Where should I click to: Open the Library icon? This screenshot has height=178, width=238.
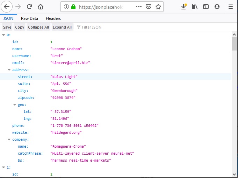tap(195, 7)
